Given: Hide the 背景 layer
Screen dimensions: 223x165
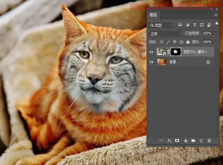Looking at the screenshot, I should 152,62.
